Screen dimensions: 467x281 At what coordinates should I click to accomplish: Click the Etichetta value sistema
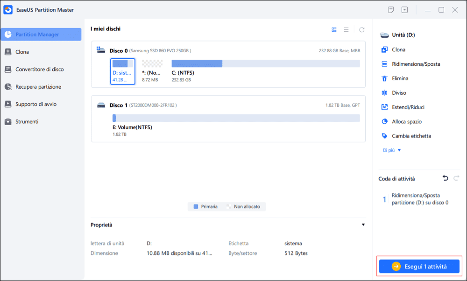[293, 244]
